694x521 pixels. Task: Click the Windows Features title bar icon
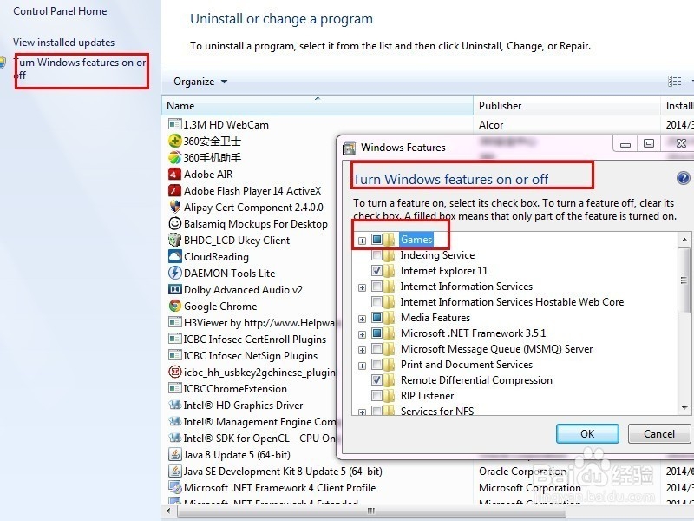pyautogui.click(x=350, y=148)
